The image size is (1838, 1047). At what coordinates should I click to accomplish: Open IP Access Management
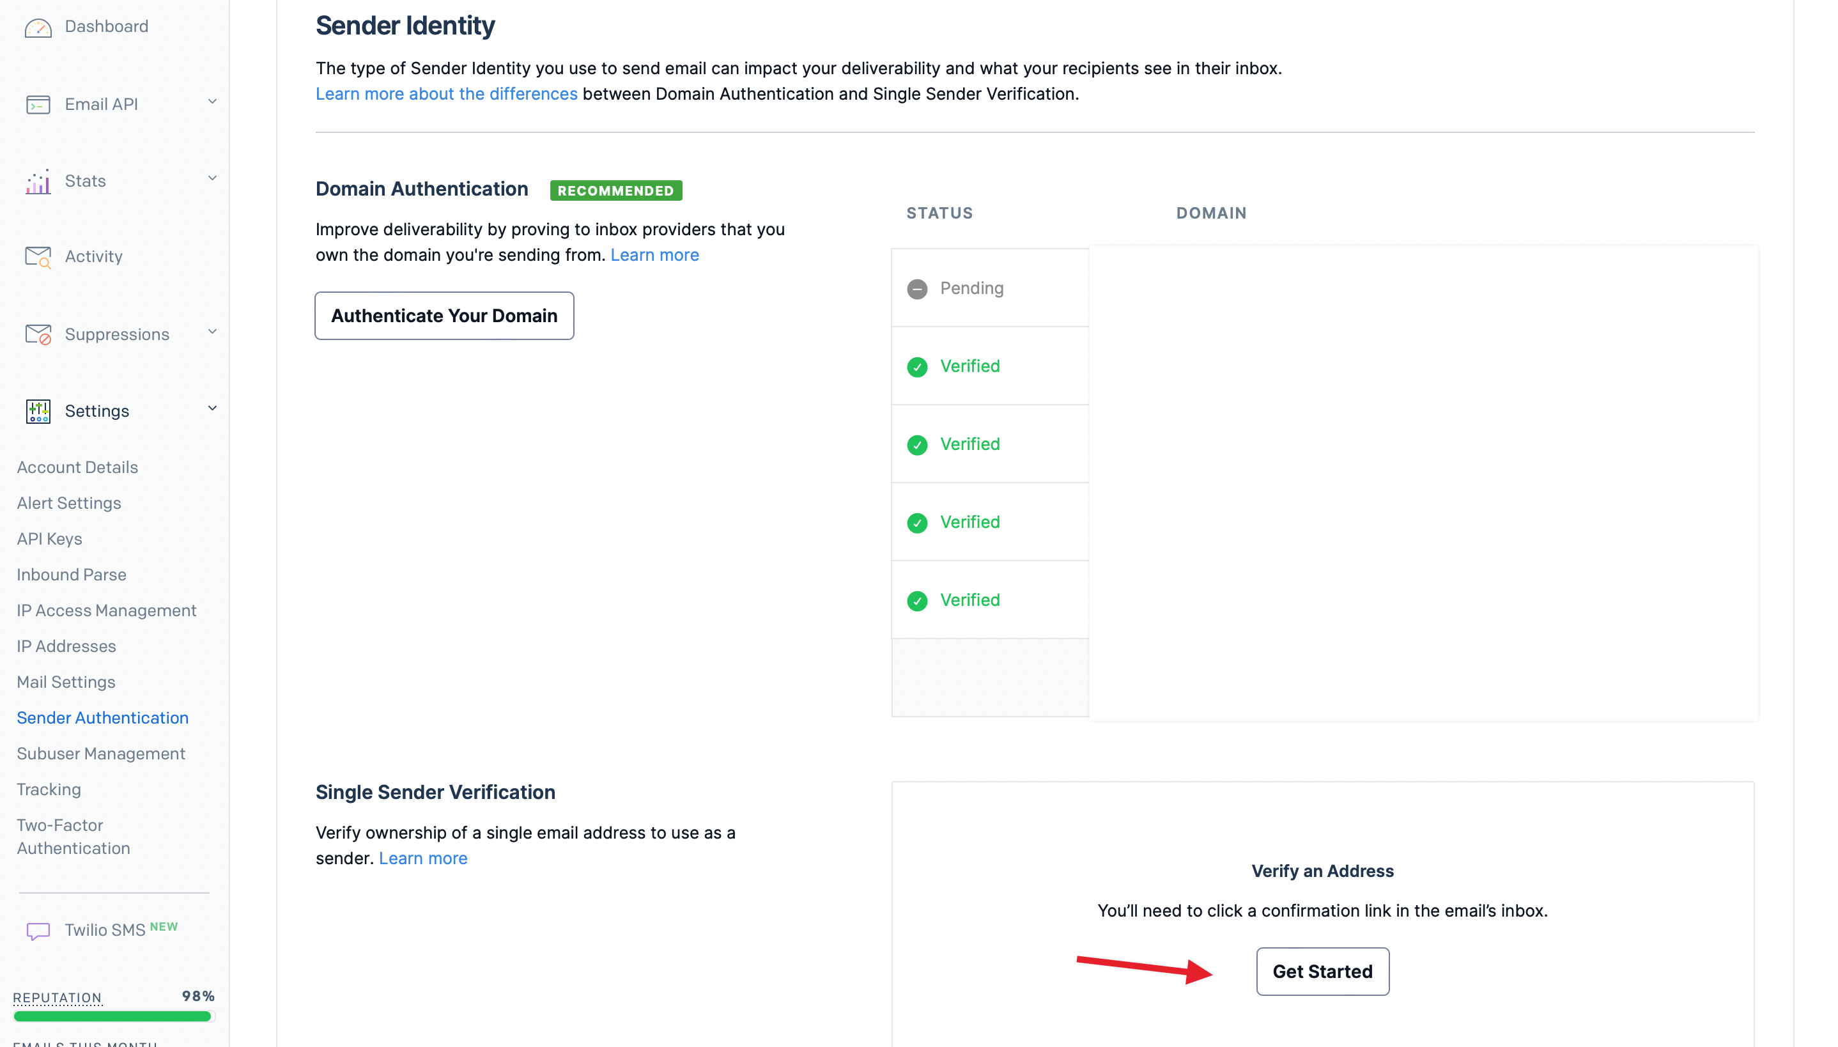[x=106, y=610]
